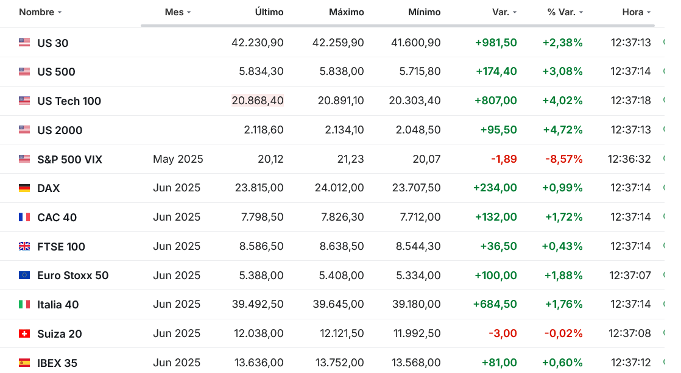Open the US 2000 index page
This screenshot has width=681, height=373.
(60, 130)
